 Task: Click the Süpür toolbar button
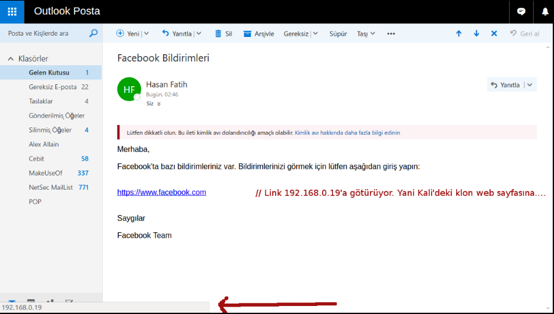338,33
